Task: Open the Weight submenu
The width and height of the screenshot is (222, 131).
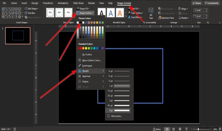Action: point(91,71)
